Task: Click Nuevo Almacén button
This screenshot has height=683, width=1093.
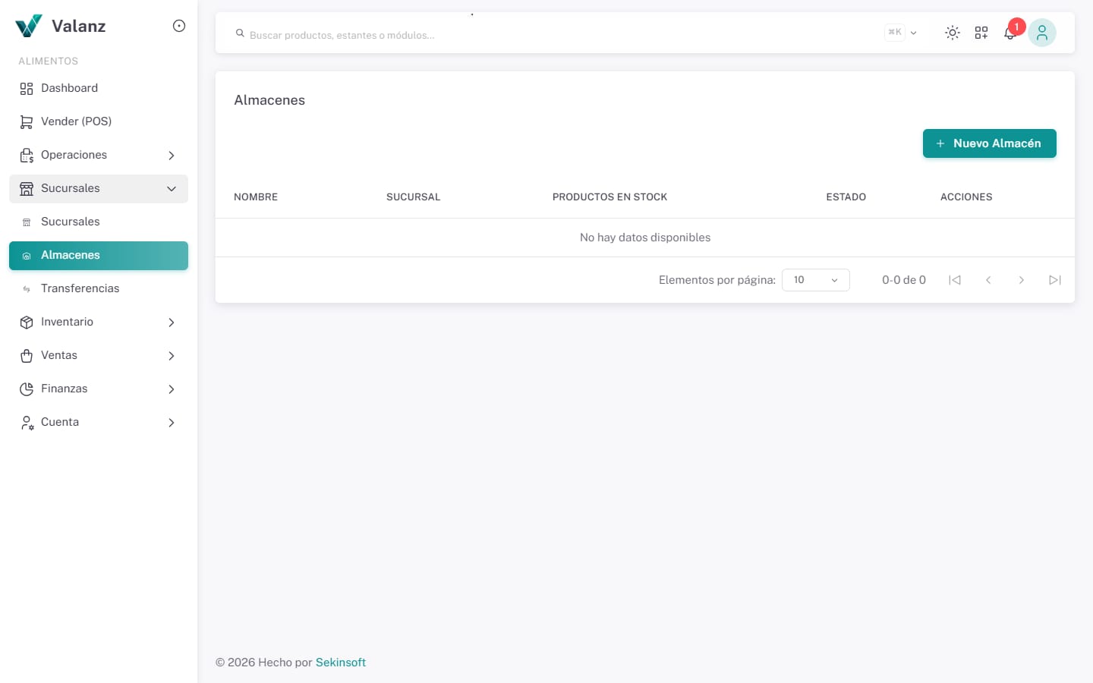Action: [989, 143]
